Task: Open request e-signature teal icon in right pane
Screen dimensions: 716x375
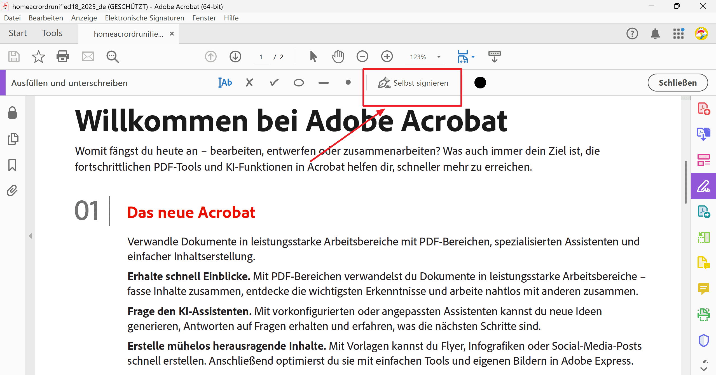Action: [703, 212]
